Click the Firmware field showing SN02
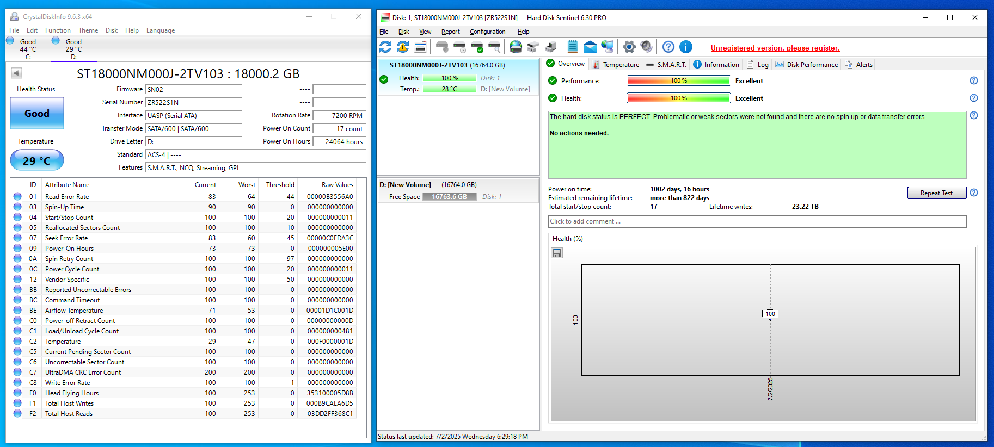 pos(194,89)
